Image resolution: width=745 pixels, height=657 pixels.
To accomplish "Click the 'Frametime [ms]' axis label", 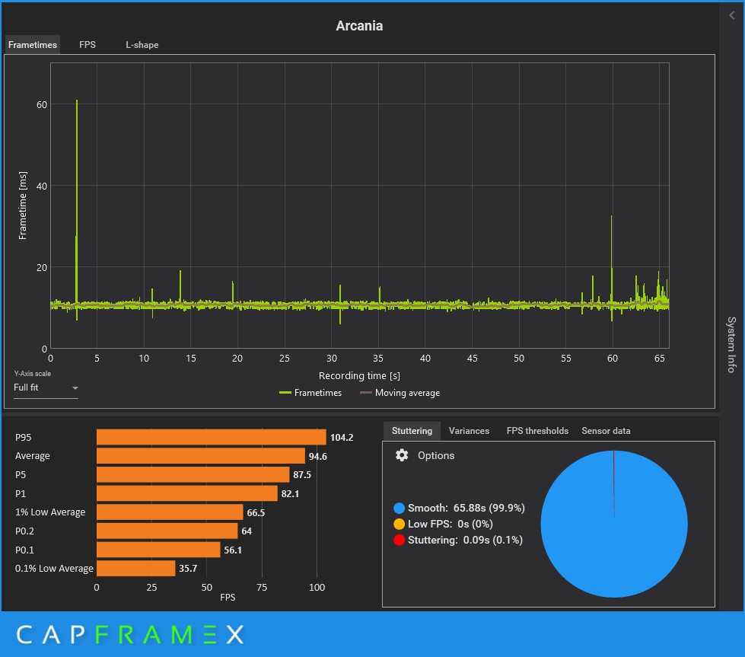I will pos(22,206).
